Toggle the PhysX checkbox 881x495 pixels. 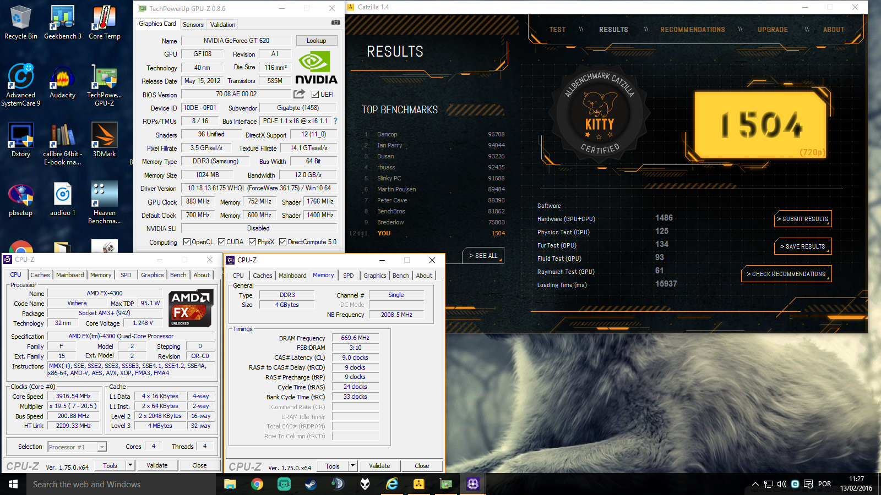(252, 242)
